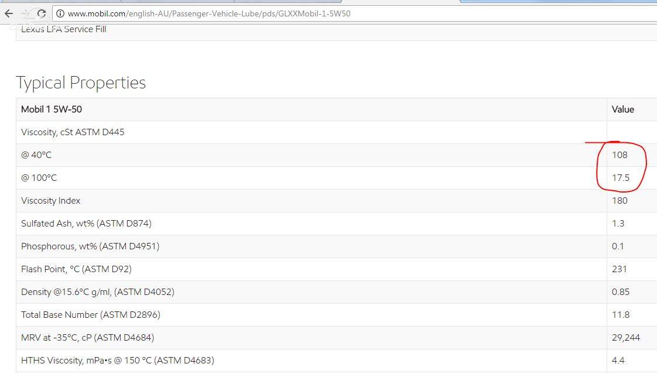The height and width of the screenshot is (391, 657).
Task: Select 'Viscosity, cSt ASTM D445' row label
Action: 73,132
